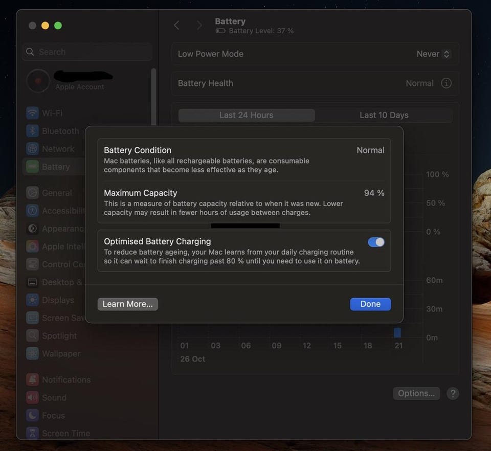
Task: Select the Last 24 Hours tab
Action: (x=246, y=115)
